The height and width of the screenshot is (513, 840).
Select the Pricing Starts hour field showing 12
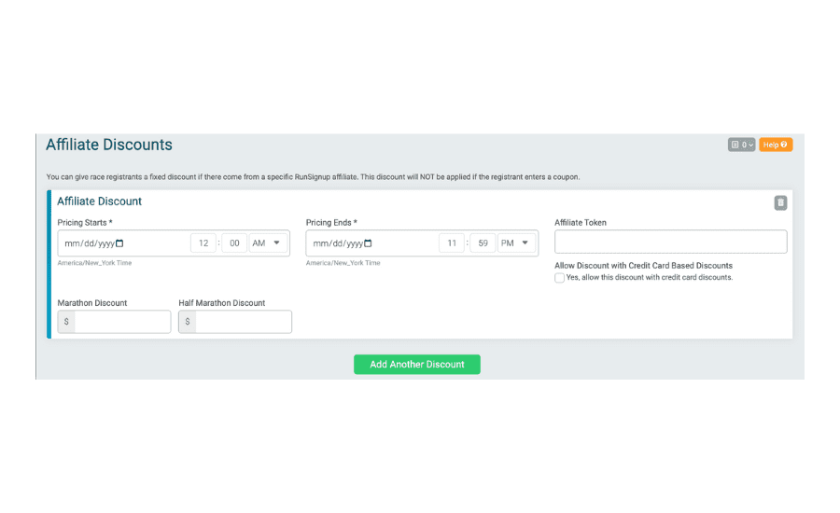point(203,243)
